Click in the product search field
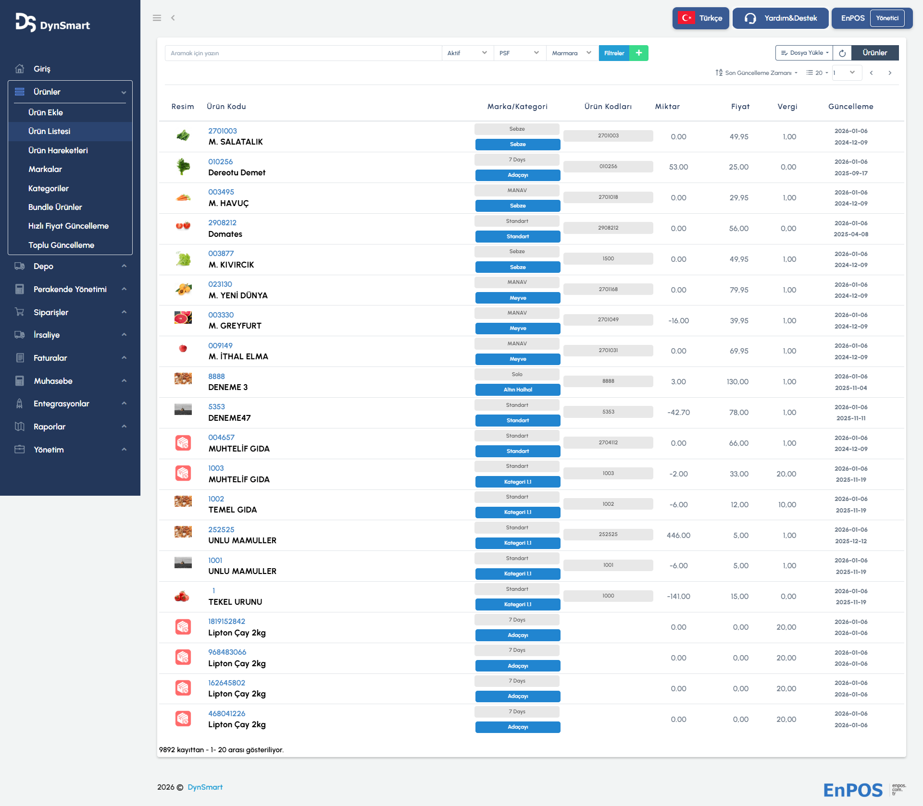 pyautogui.click(x=303, y=53)
